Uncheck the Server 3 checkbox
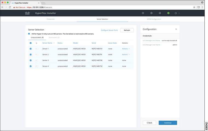The image size is (208, 131). point(30,60)
